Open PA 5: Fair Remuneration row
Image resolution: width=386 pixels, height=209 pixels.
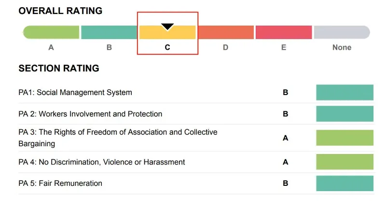click(60, 183)
